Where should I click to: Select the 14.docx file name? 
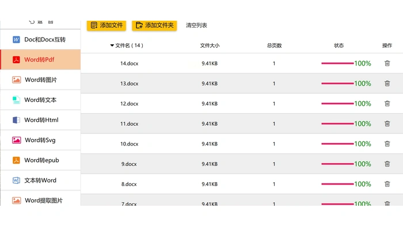tap(130, 63)
